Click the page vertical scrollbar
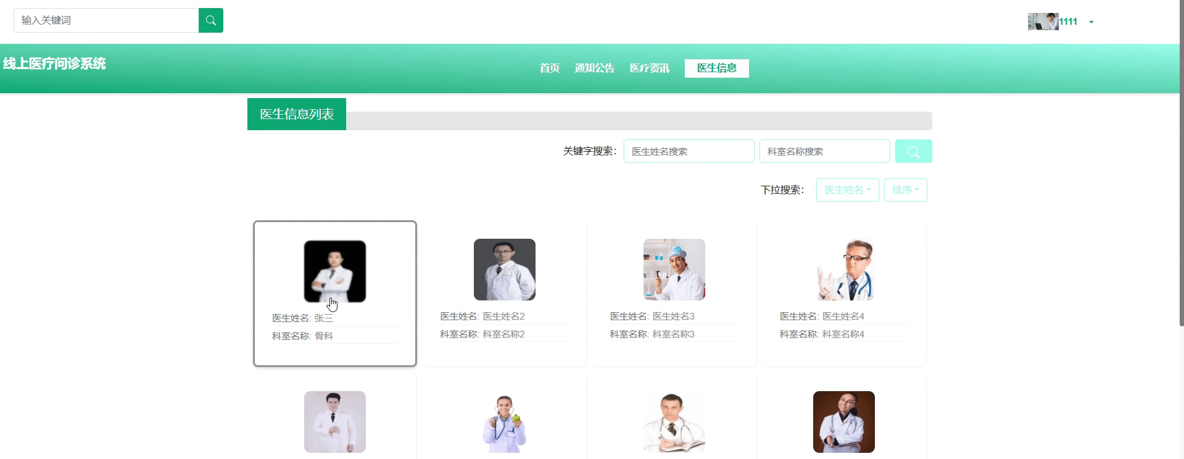Image resolution: width=1184 pixels, height=459 pixels. click(x=1182, y=162)
